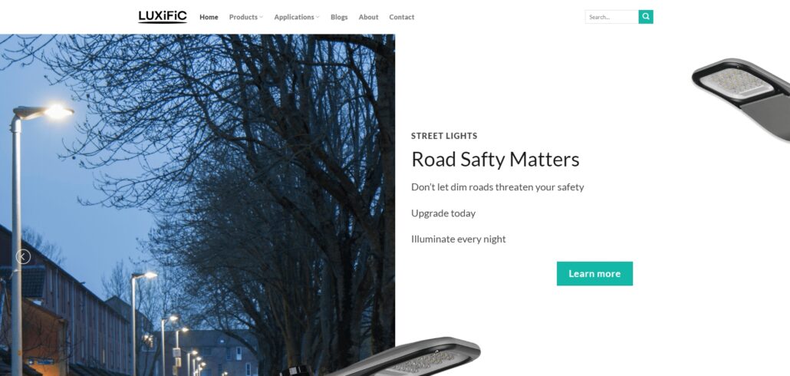Focus the Search input field
Screen dimensions: 790x376
tap(611, 17)
